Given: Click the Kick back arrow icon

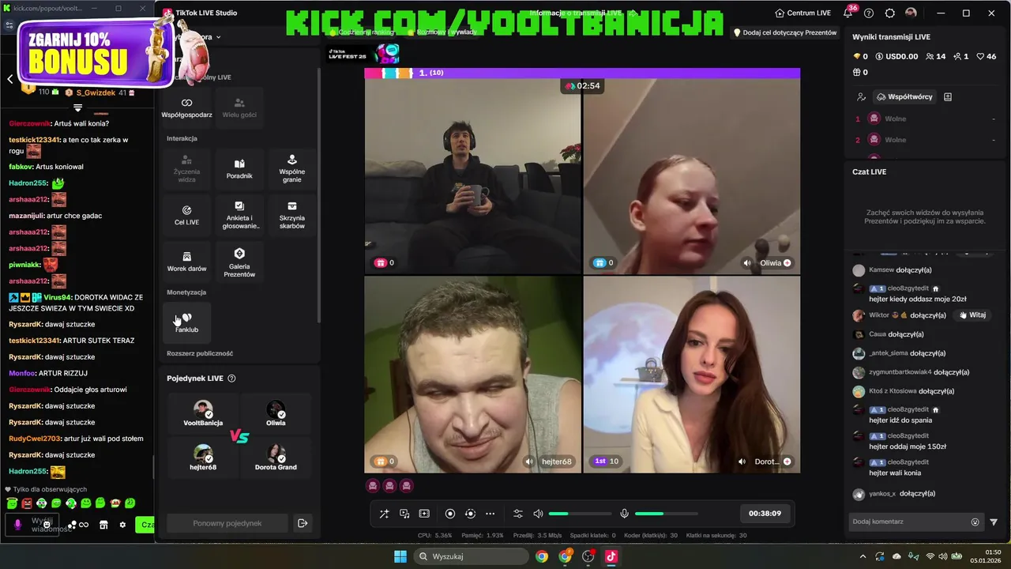Looking at the screenshot, I should pyautogui.click(x=9, y=78).
